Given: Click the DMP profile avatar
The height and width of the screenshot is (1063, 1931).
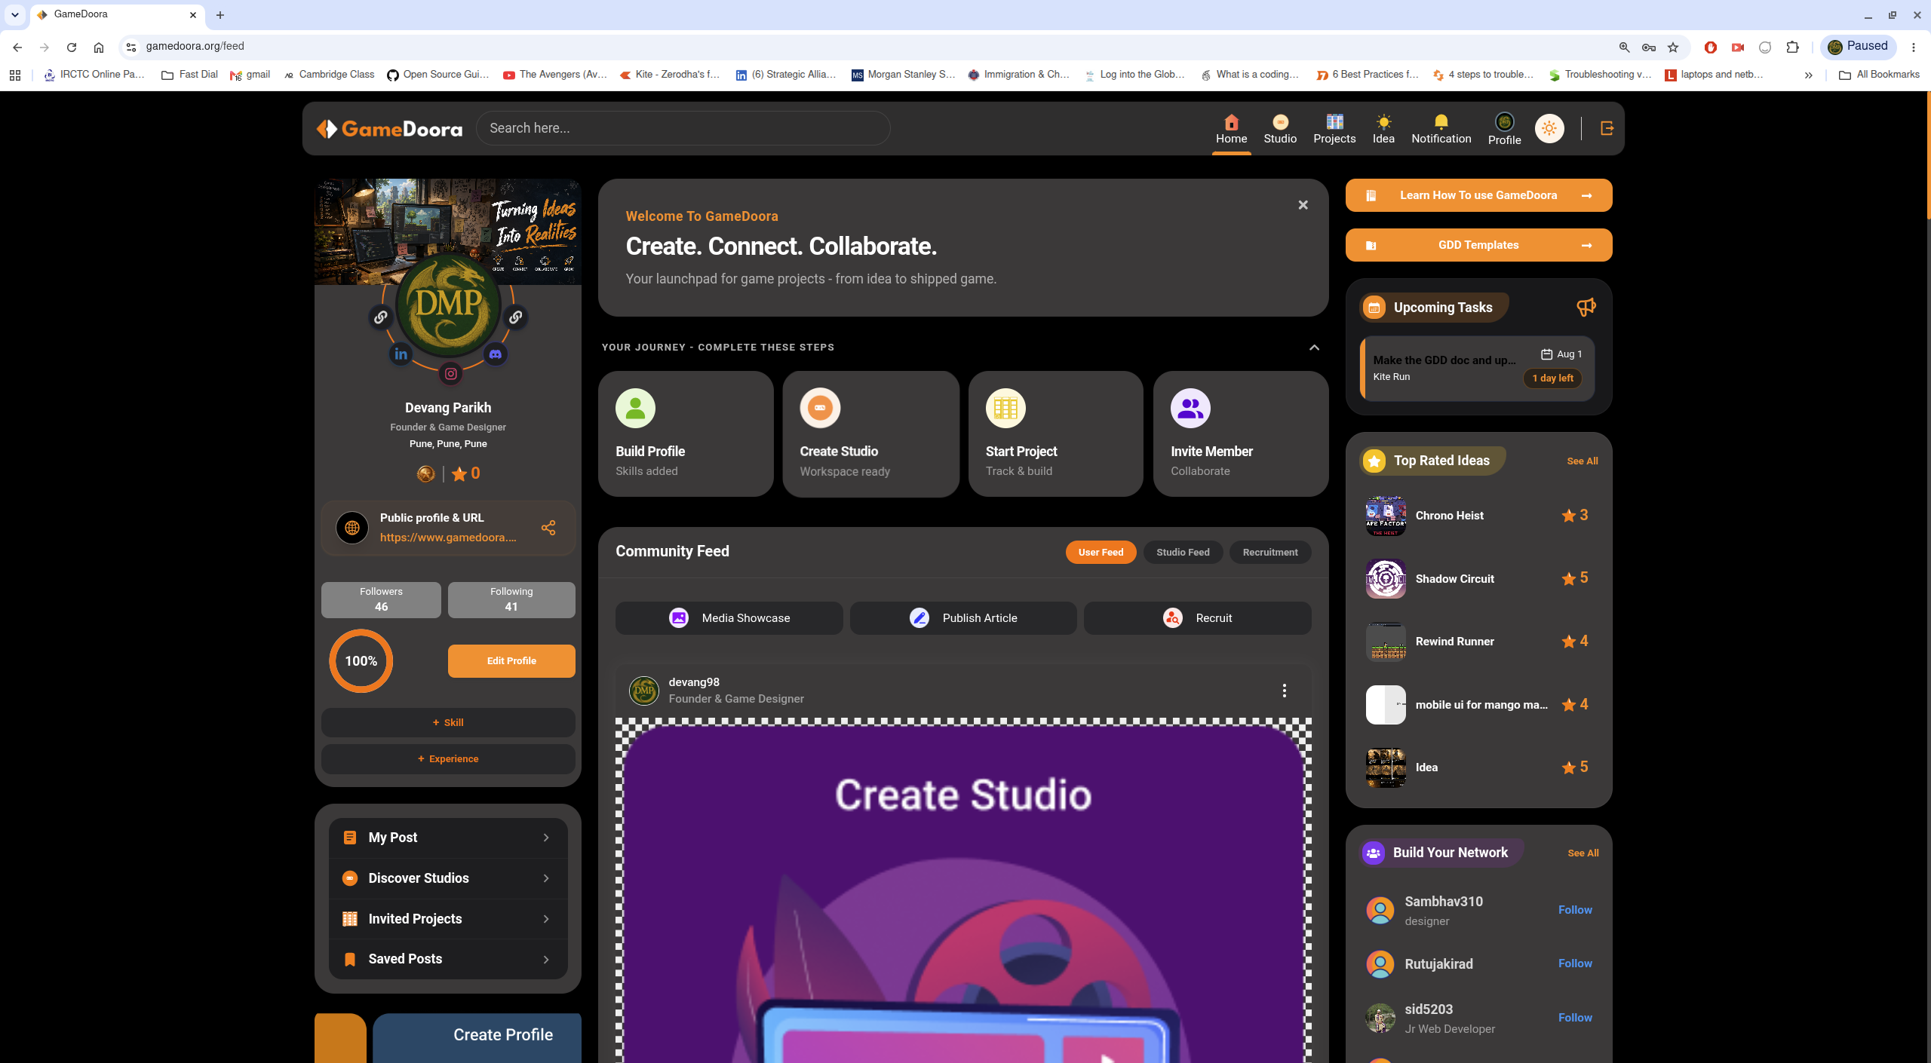Looking at the screenshot, I should click(x=449, y=305).
